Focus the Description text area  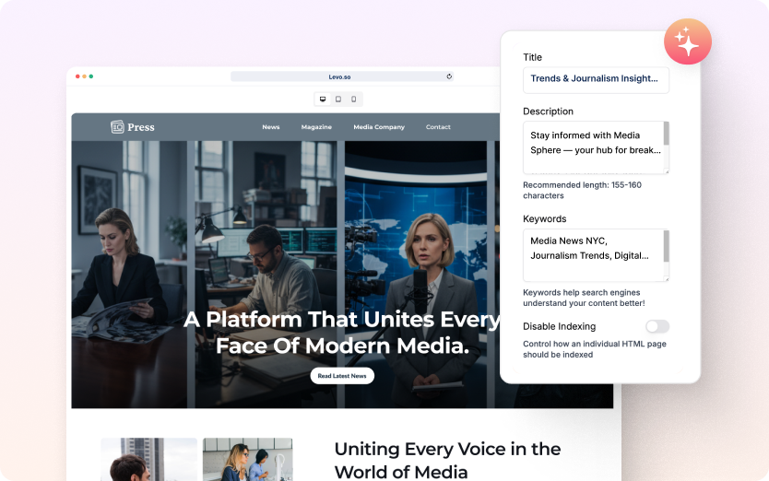[592, 147]
